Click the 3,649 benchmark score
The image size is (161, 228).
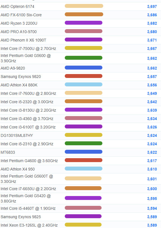[152, 94]
